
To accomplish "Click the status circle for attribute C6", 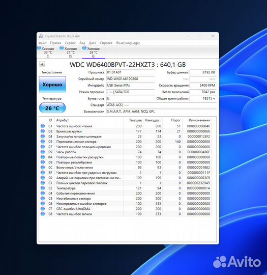I will click(43, 204).
